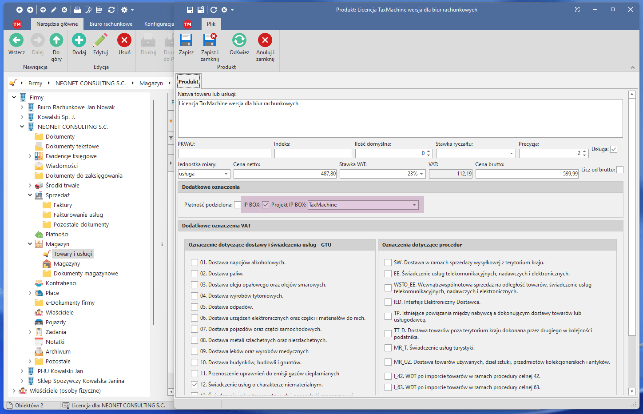
Task: Open the Konfiguracja ribbon tab
Action: coord(159,24)
